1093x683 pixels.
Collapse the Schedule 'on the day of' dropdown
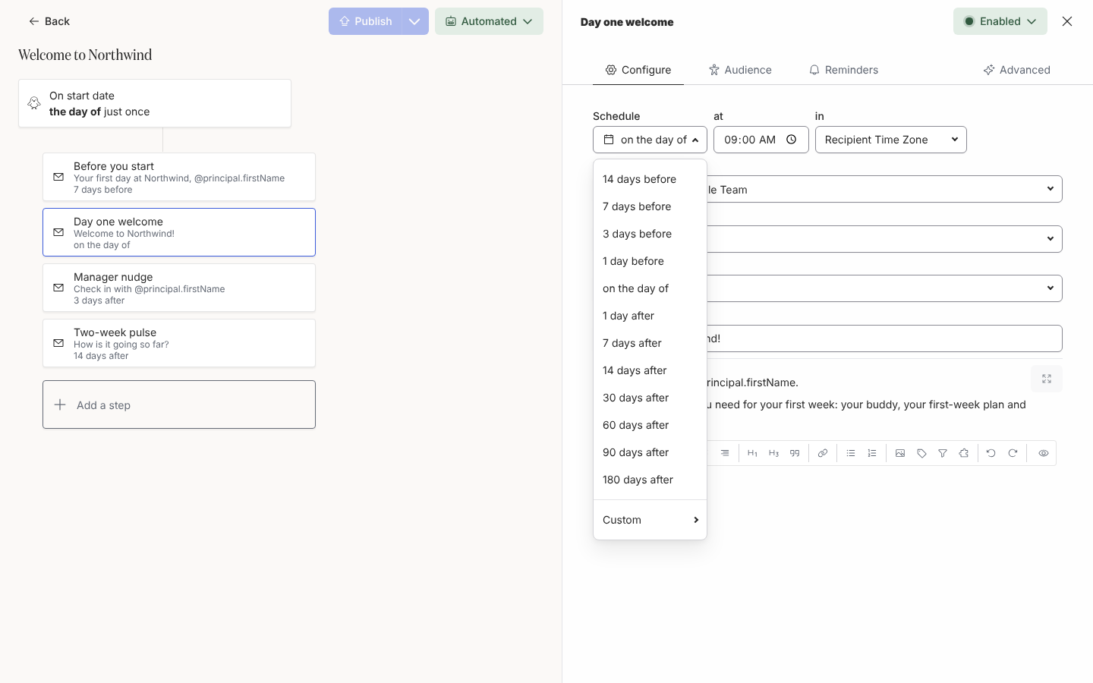[650, 140]
